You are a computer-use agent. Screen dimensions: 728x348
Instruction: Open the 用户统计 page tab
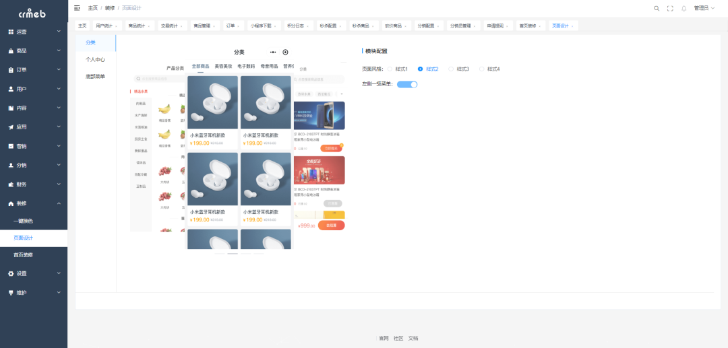pyautogui.click(x=107, y=26)
